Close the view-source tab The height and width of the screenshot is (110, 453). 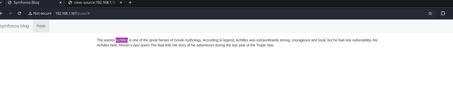pyautogui.click(x=121, y=3)
